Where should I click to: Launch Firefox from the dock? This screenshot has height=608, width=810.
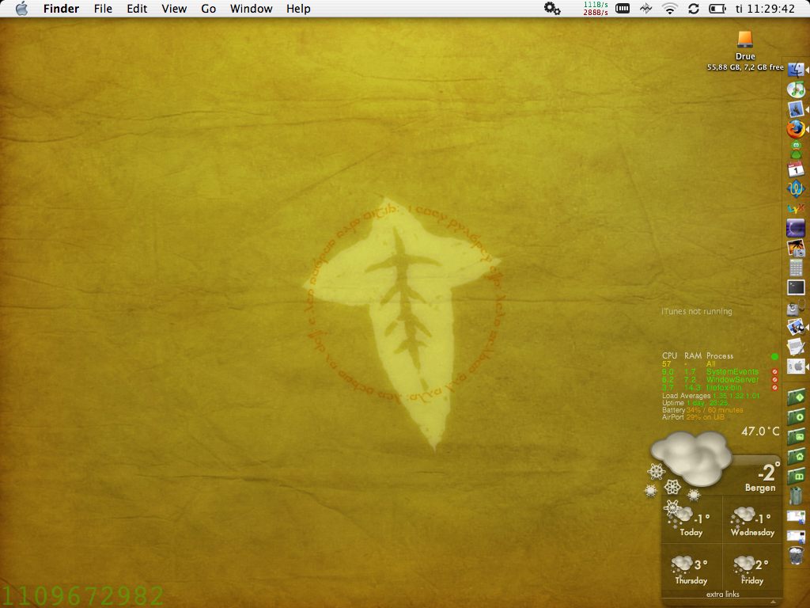[796, 129]
